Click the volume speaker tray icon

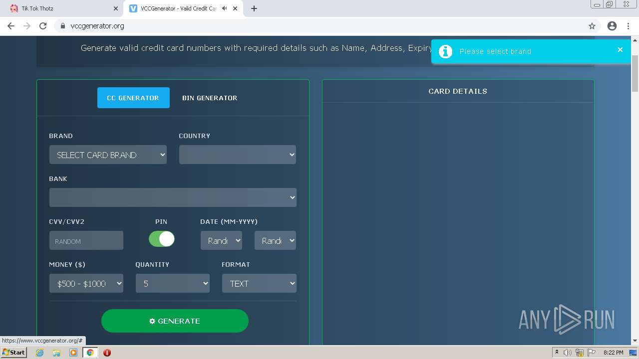(x=568, y=353)
